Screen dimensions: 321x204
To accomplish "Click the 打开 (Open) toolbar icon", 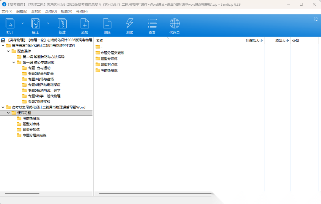I will tap(10, 24).
